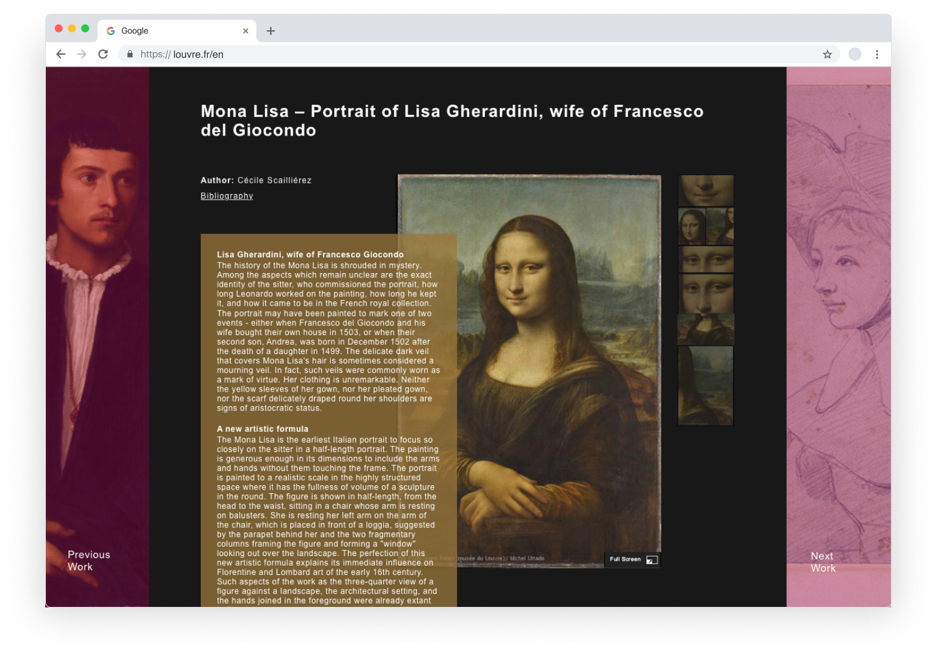Go back using the browser back arrow
Screen dimensions: 937x654
click(61, 55)
